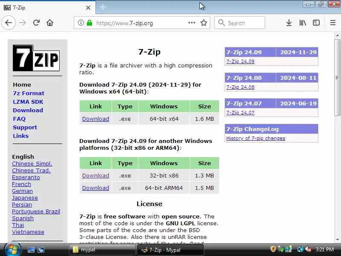The image size is (341, 256).
Task: Click the page scrollbar down arrow
Action: click(x=337, y=239)
